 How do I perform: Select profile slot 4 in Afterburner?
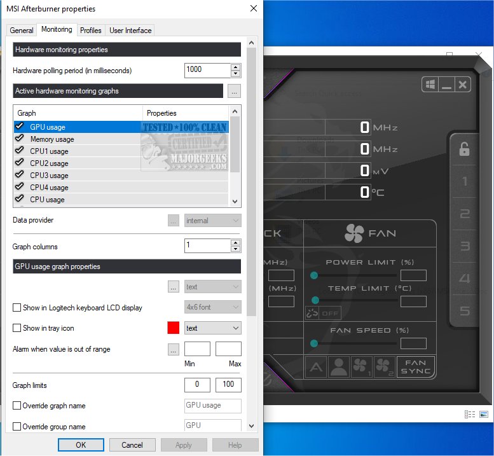click(464, 279)
